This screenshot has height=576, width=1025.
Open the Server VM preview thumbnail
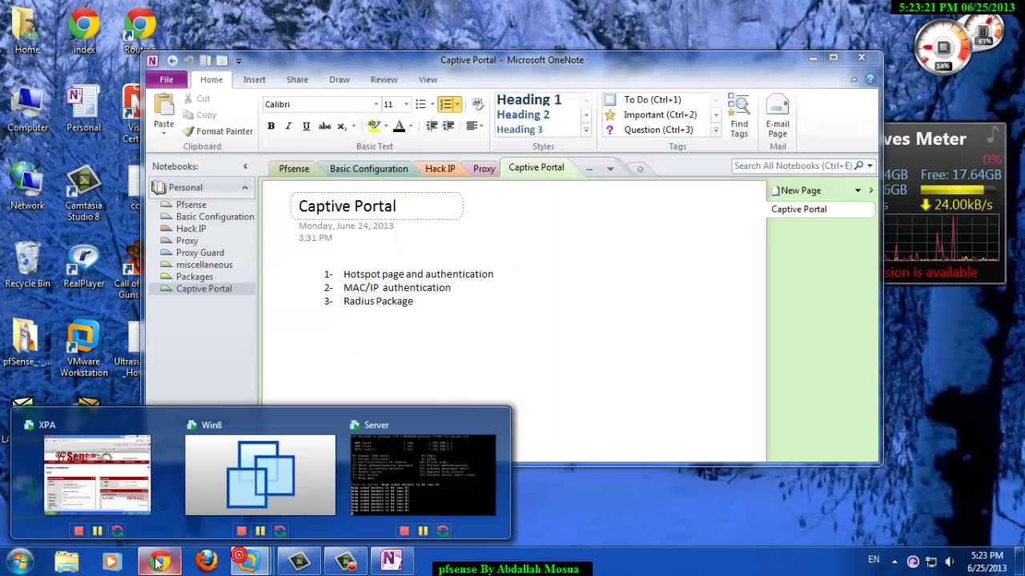tap(424, 475)
